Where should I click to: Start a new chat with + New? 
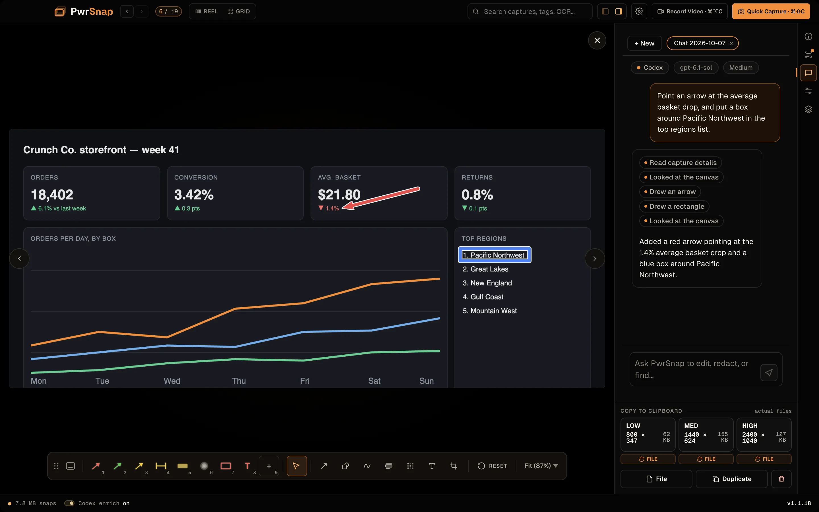[644, 43]
